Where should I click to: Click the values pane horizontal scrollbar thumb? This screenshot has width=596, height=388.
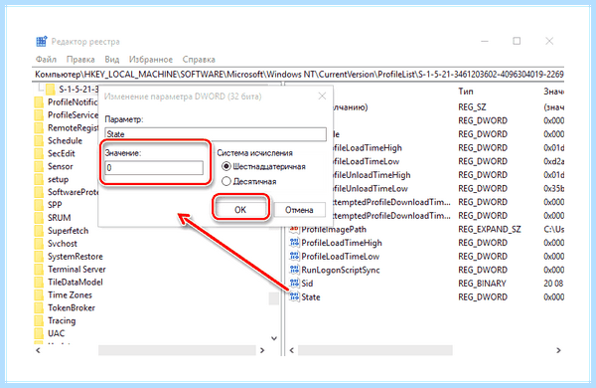[375, 350]
